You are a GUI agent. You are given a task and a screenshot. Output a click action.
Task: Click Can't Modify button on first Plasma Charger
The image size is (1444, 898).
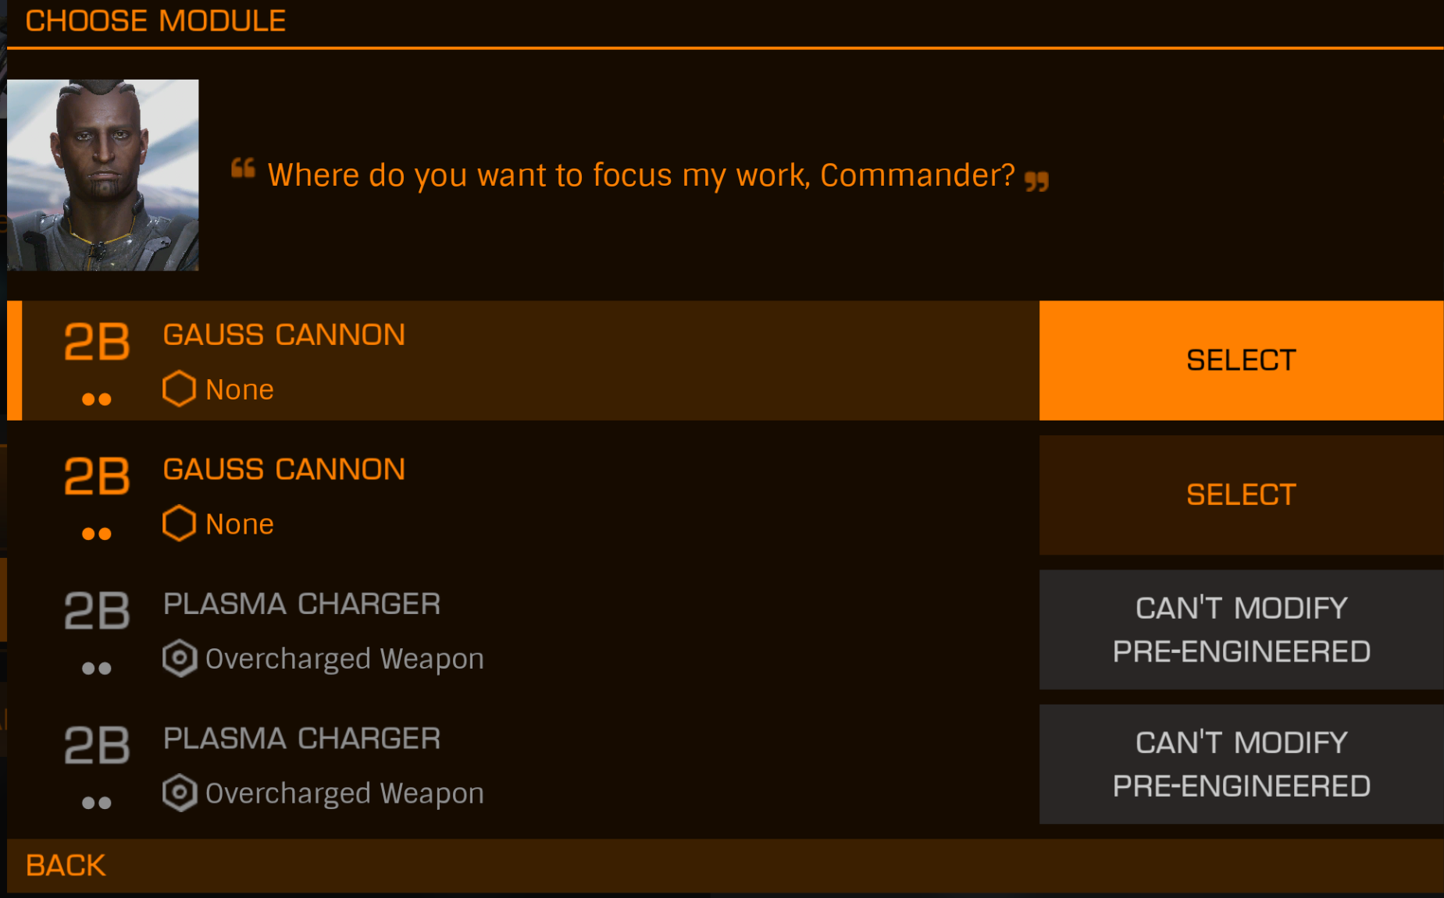[x=1241, y=630]
